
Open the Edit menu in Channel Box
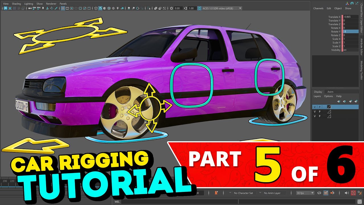click(x=329, y=8)
